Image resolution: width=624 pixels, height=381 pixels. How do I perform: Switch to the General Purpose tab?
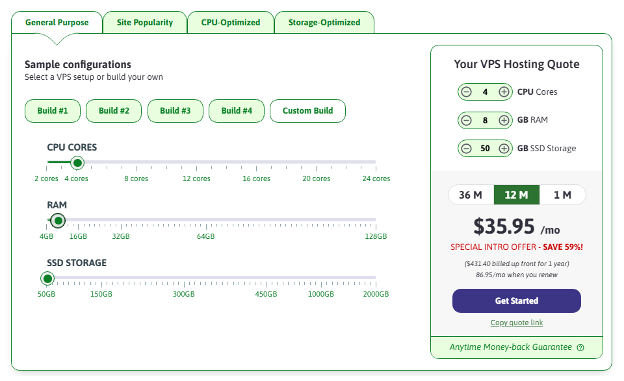[57, 21]
